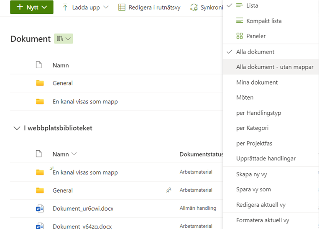Viewport: 319px width, 229px height.
Task: Click the file type column header icon
Action: point(39,154)
